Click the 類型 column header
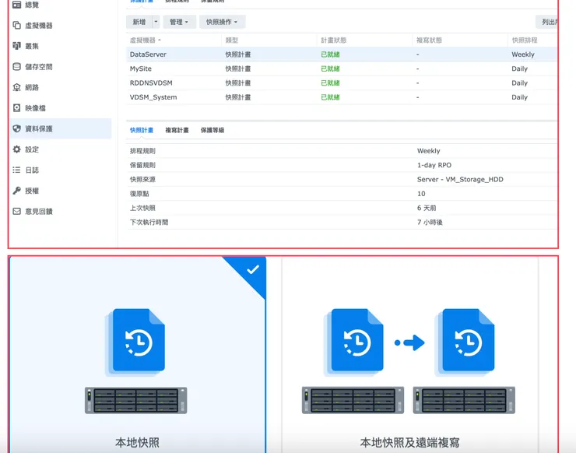The height and width of the screenshot is (453, 576). 232,40
